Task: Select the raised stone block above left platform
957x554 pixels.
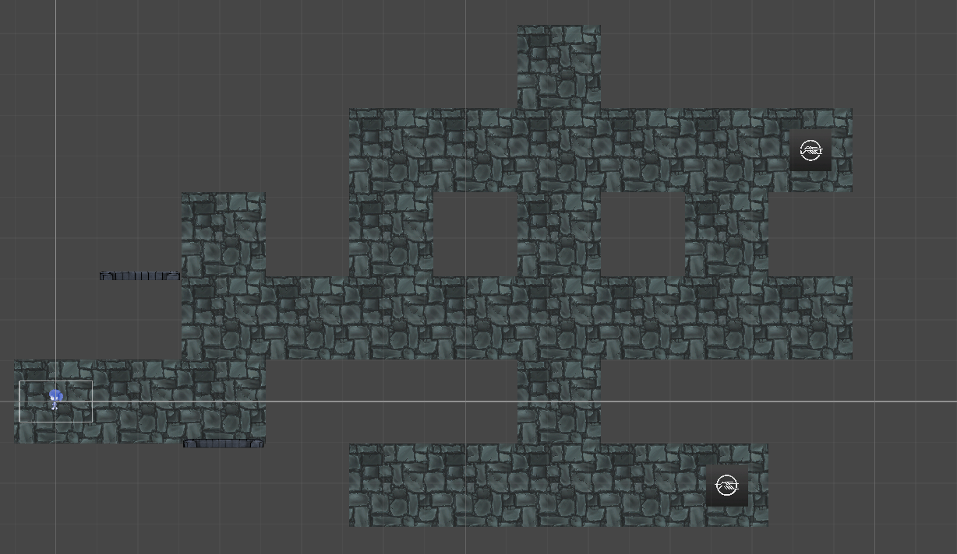Action: click(224, 233)
